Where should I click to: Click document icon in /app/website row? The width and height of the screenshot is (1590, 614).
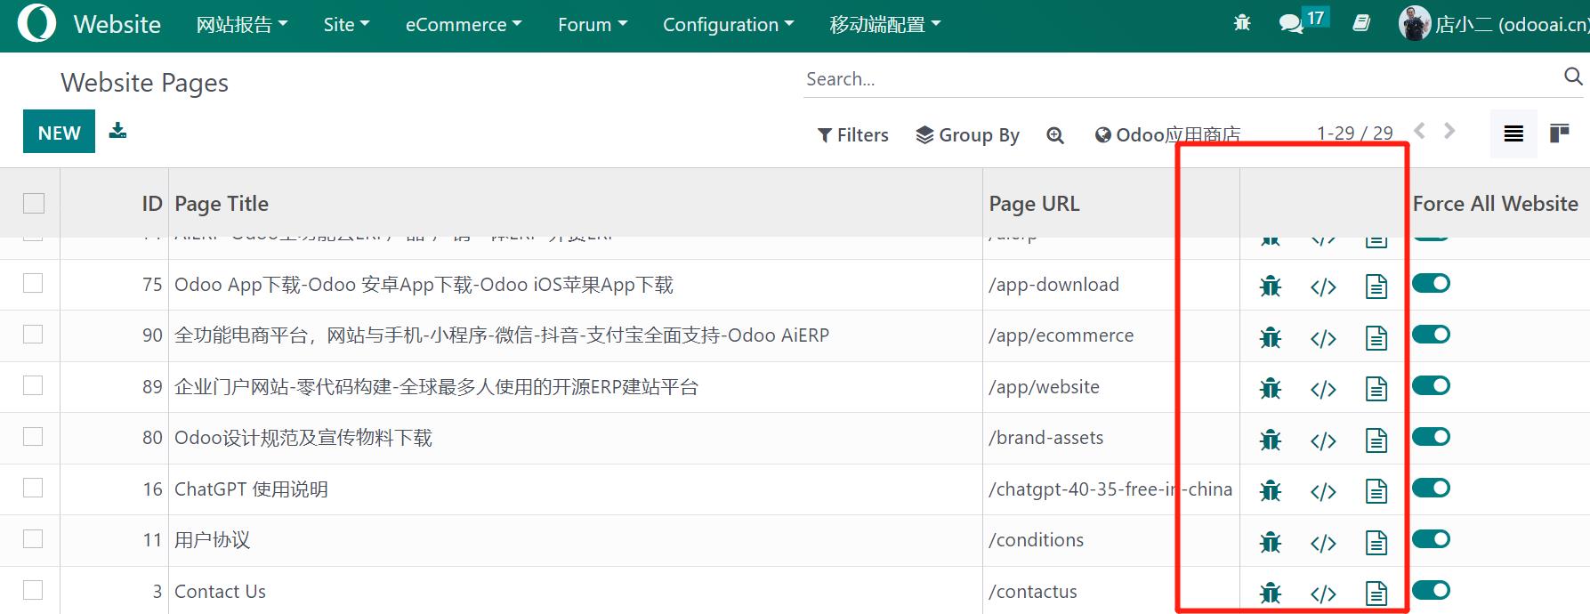(1376, 388)
